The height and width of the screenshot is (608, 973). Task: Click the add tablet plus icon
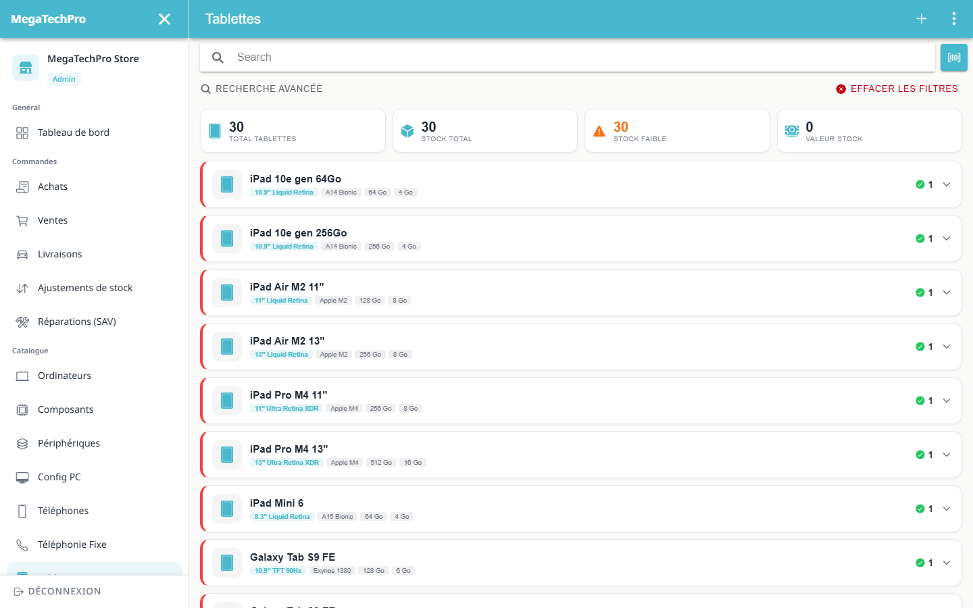tap(922, 19)
